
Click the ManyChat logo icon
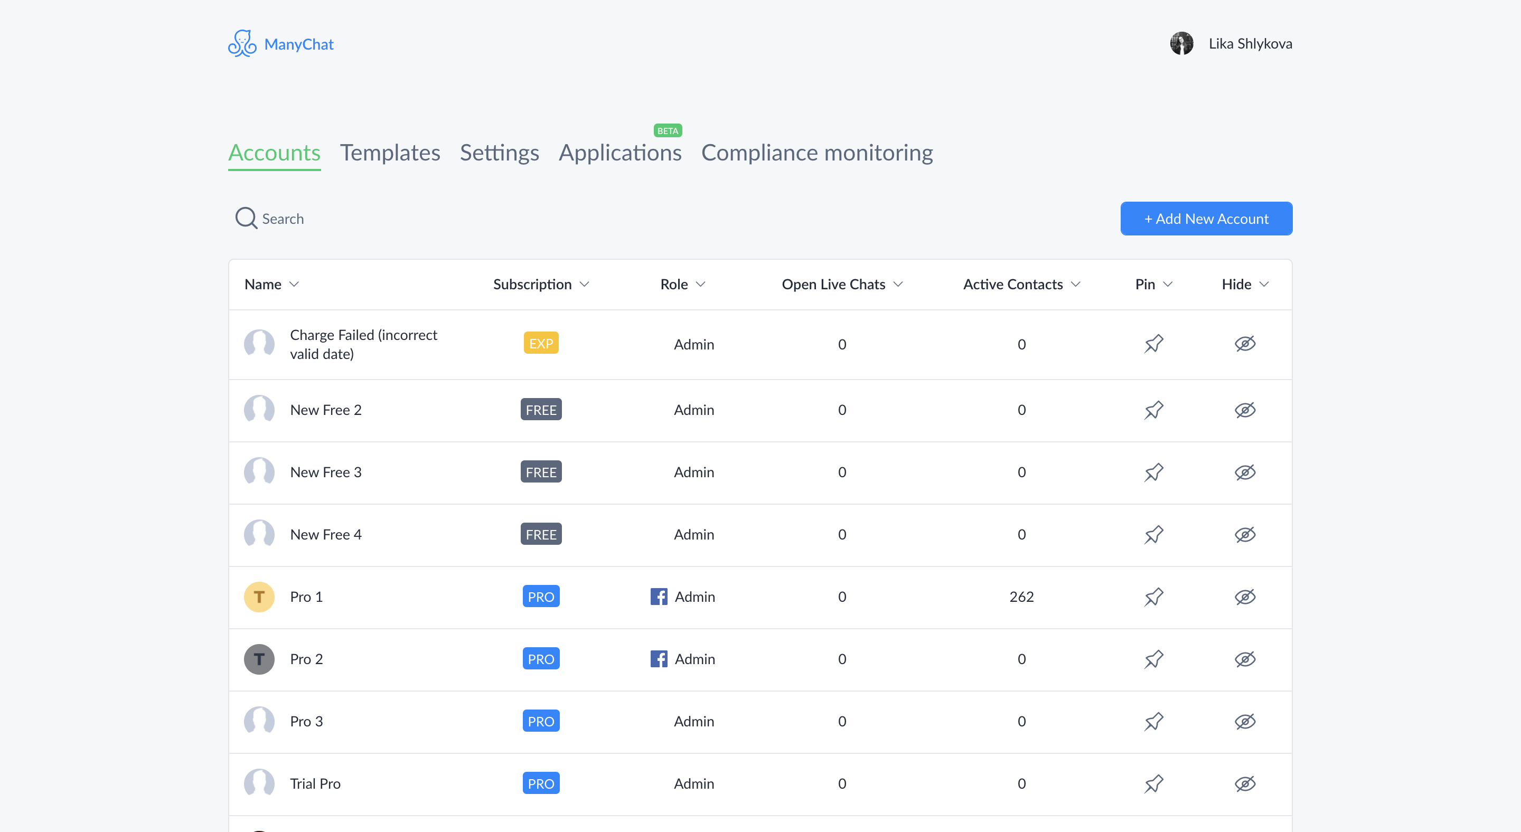click(x=242, y=44)
